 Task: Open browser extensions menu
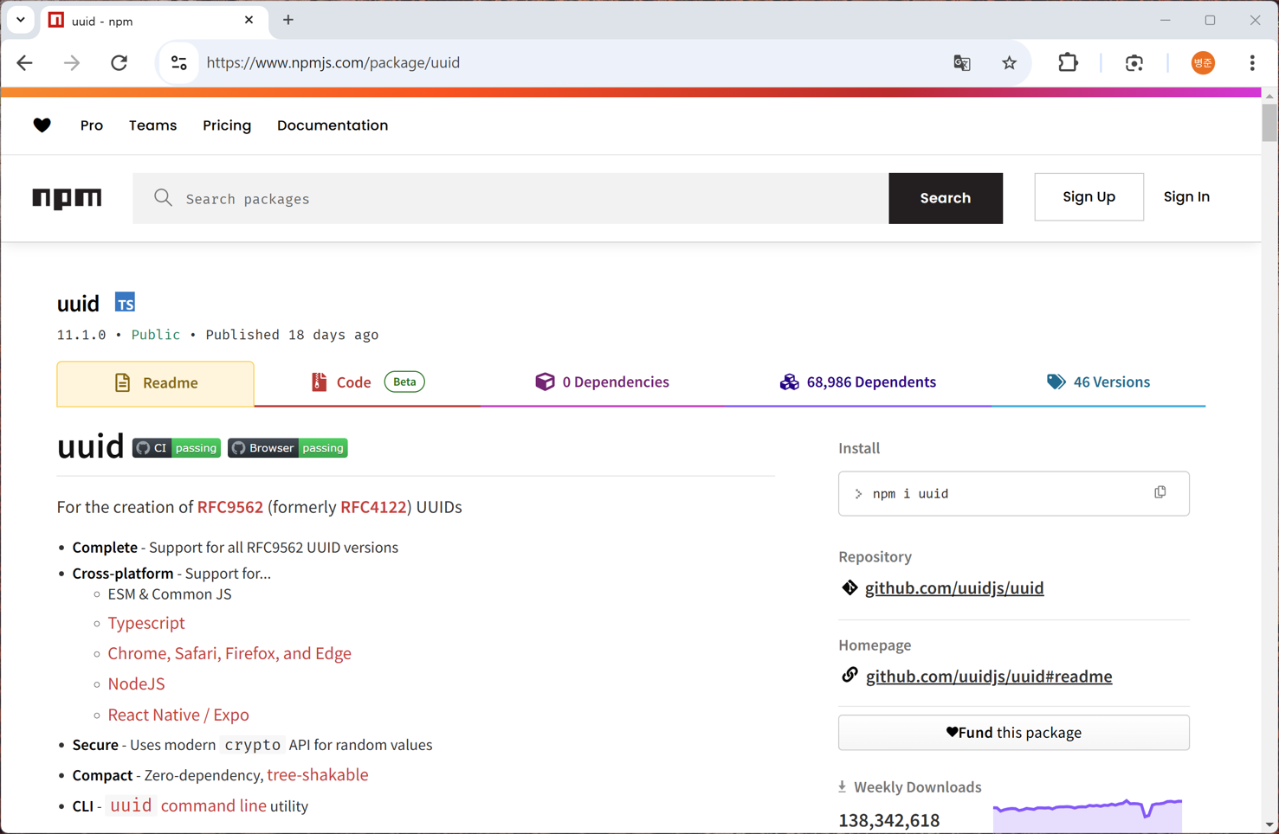coord(1069,62)
